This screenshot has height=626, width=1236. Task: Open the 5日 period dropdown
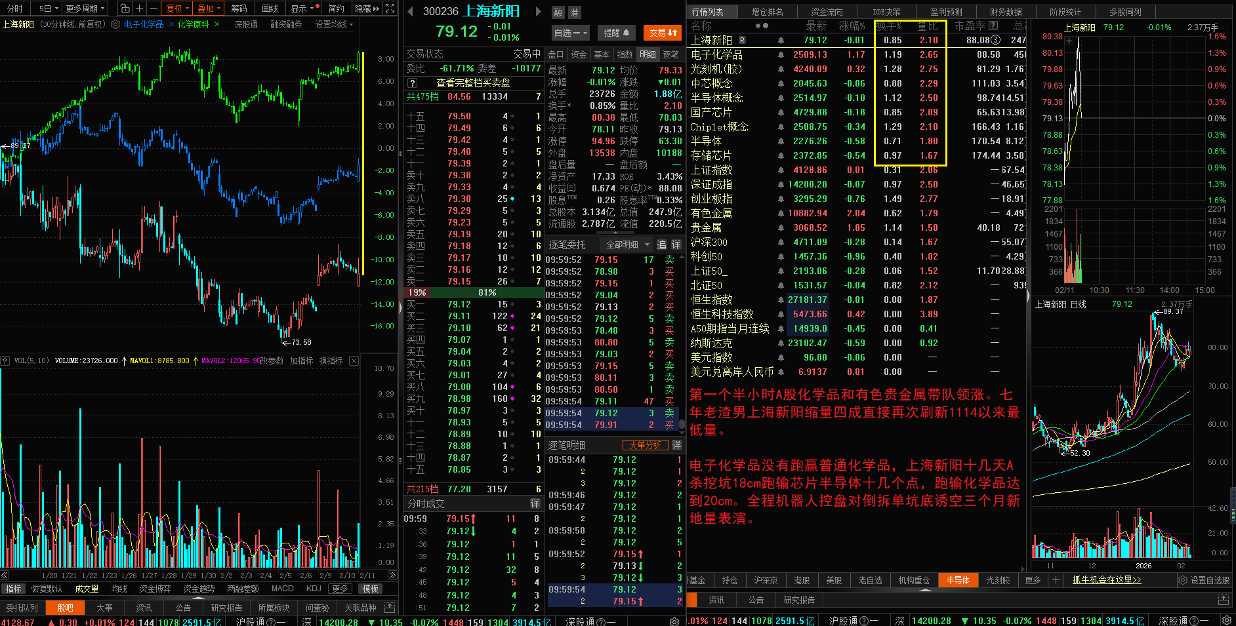(x=49, y=9)
